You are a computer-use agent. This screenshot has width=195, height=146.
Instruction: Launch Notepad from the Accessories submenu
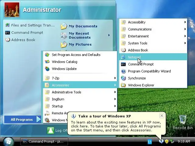click(153, 57)
